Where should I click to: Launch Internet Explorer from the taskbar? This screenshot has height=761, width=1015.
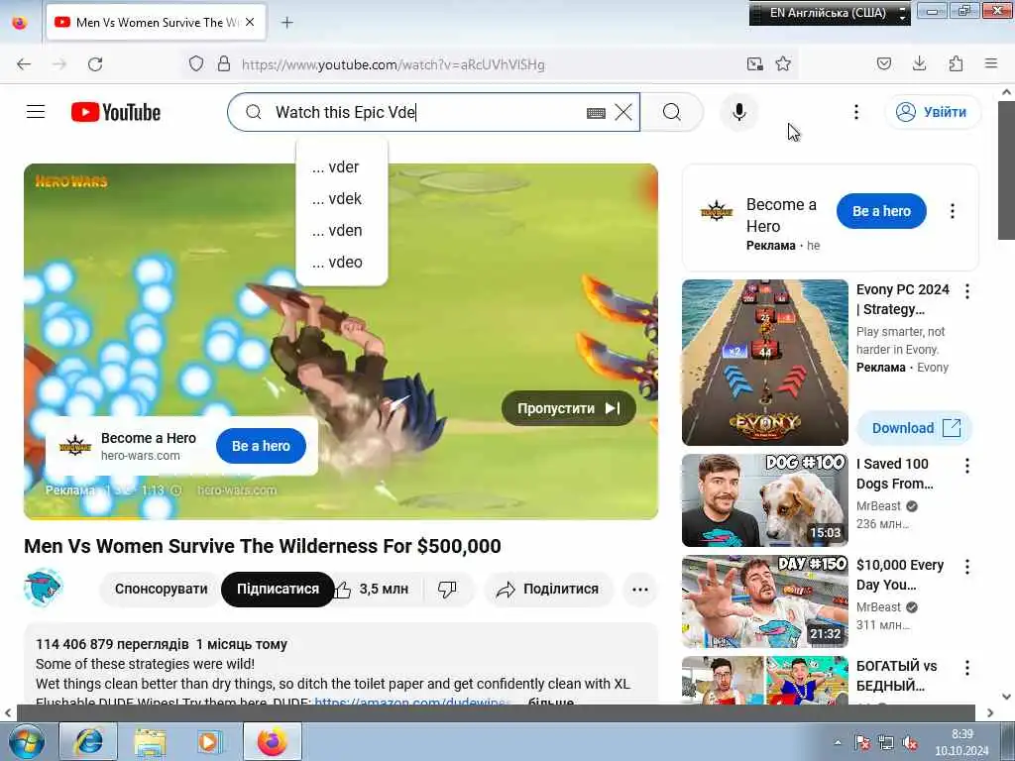(88, 741)
